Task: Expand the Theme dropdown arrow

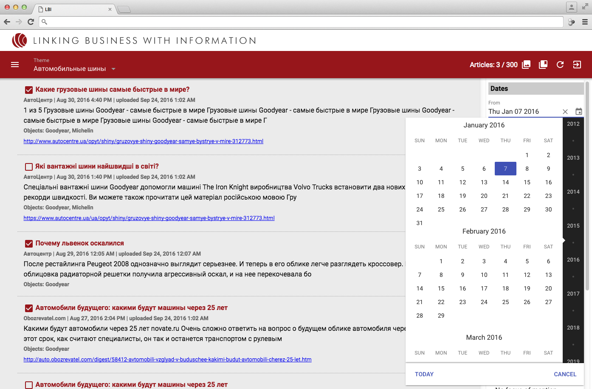Action: (113, 69)
